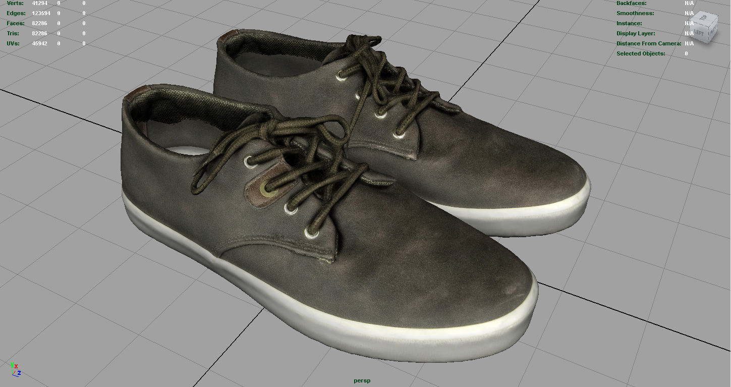Click the Tris label in the HUD
This screenshot has width=731, height=387.
[x=12, y=33]
